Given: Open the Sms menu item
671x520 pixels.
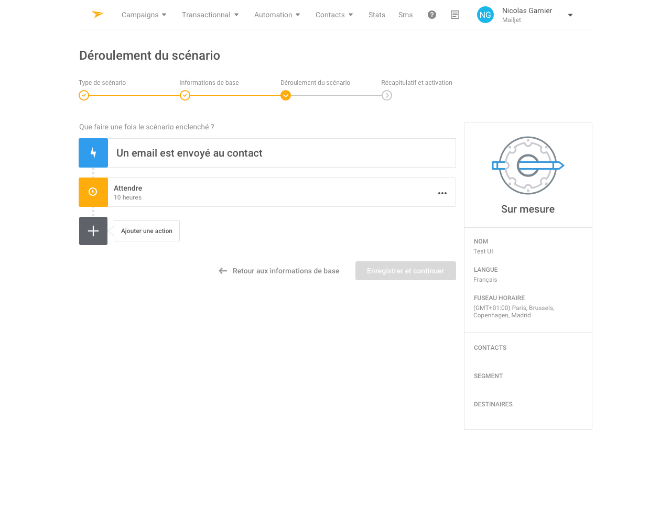Looking at the screenshot, I should (x=405, y=15).
